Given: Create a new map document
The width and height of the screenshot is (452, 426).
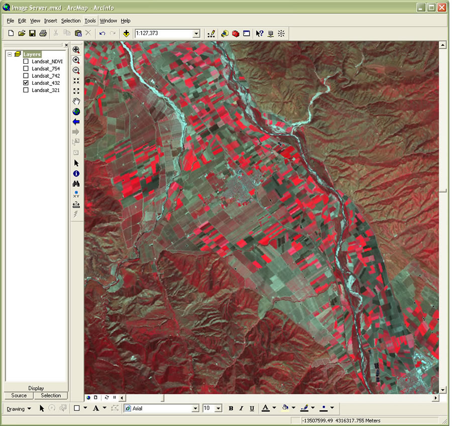Looking at the screenshot, I should click(x=11, y=34).
